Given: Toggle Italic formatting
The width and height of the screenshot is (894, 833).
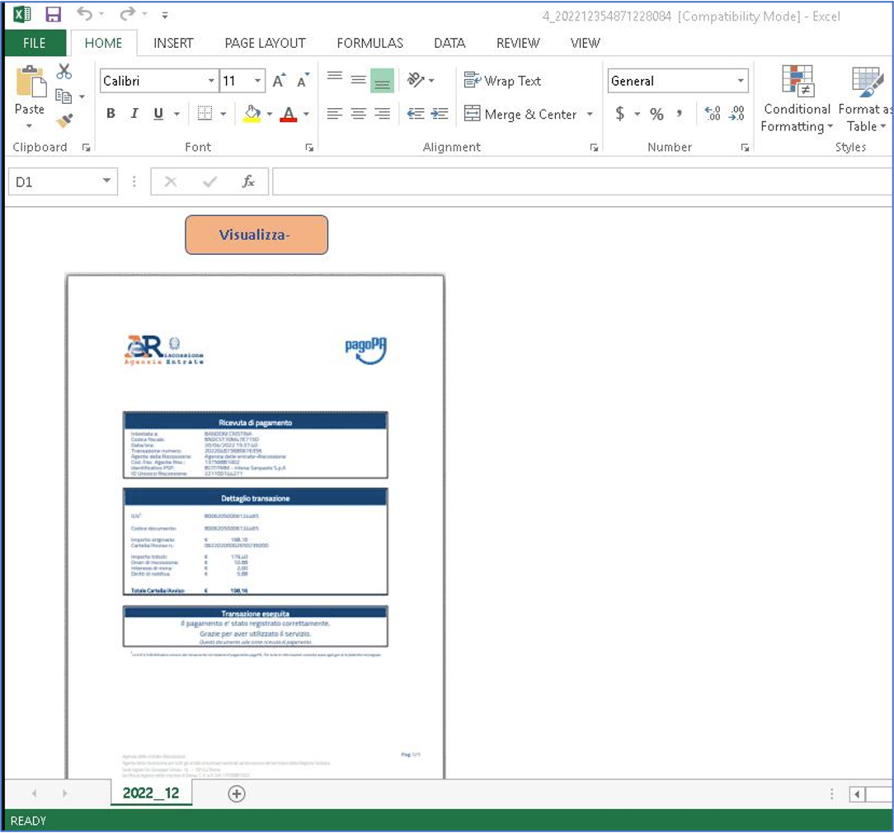Looking at the screenshot, I should (x=134, y=114).
